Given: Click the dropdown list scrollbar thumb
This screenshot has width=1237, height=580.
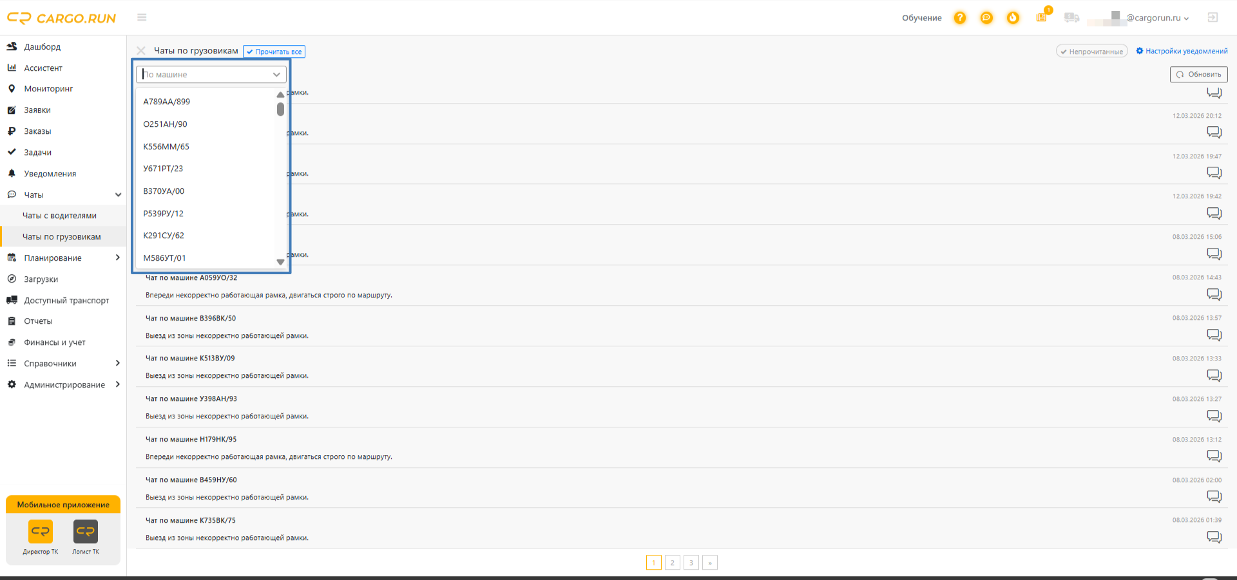Looking at the screenshot, I should [280, 109].
